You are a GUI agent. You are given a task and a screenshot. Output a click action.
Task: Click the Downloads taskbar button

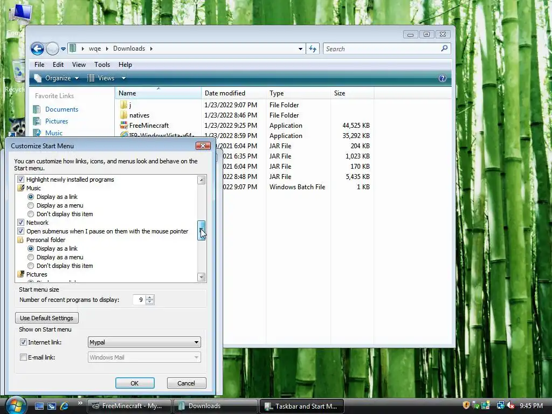tap(215, 406)
